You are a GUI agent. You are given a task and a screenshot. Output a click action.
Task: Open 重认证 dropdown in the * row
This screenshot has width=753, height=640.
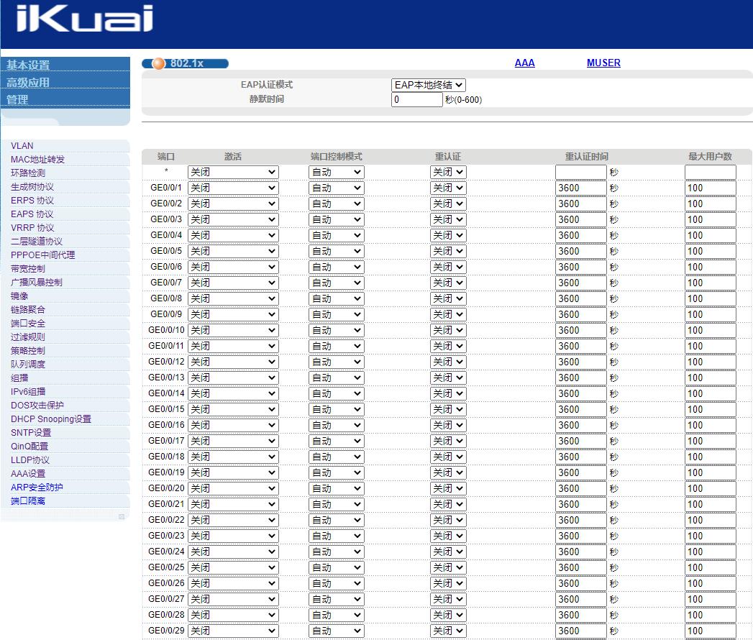(x=448, y=172)
